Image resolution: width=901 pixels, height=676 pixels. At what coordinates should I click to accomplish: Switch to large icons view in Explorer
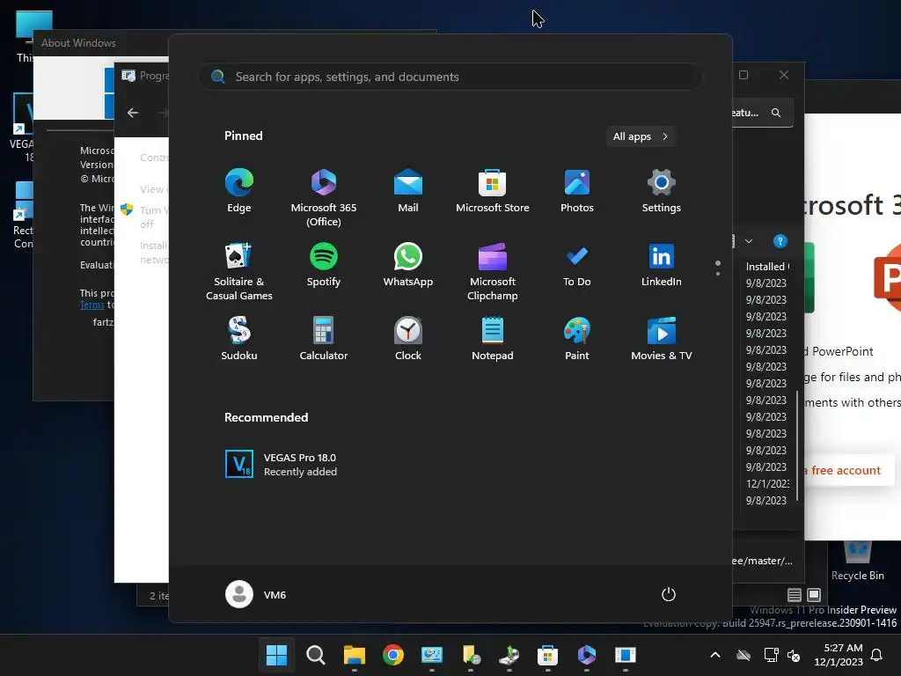[814, 594]
